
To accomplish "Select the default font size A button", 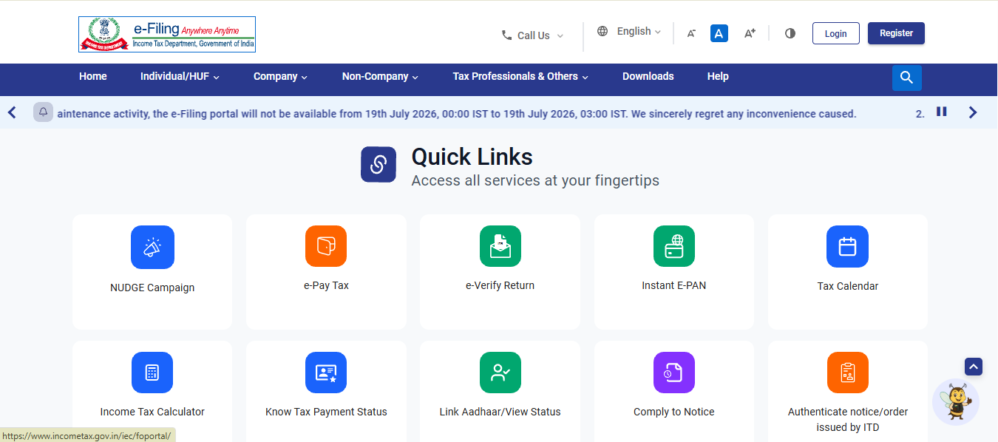I will [719, 33].
